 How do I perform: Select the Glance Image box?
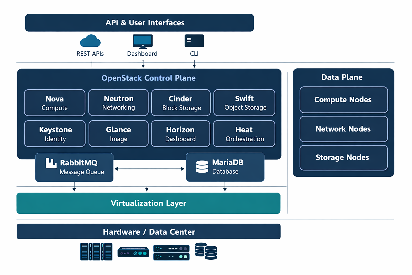(118, 133)
